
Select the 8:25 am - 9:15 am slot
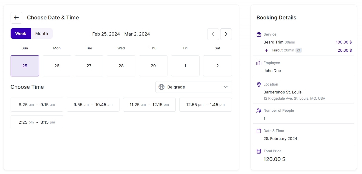coord(37,105)
